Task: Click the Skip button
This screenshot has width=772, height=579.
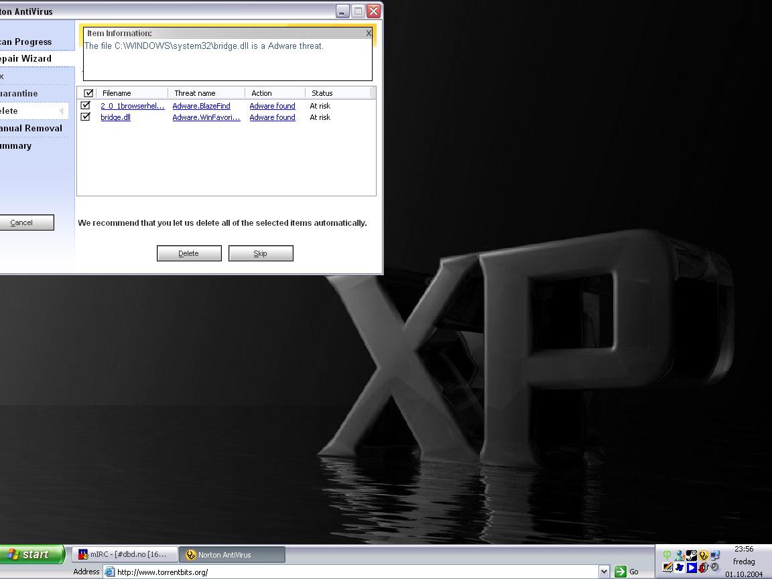Action: [x=261, y=253]
